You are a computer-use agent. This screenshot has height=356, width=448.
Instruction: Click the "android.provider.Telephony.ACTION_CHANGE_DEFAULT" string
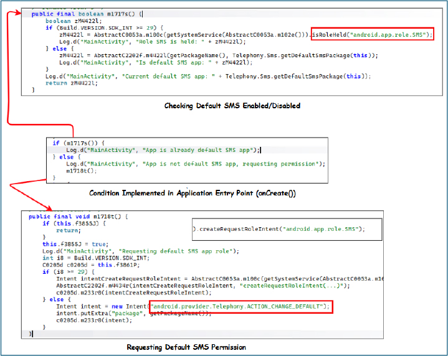click(238, 307)
